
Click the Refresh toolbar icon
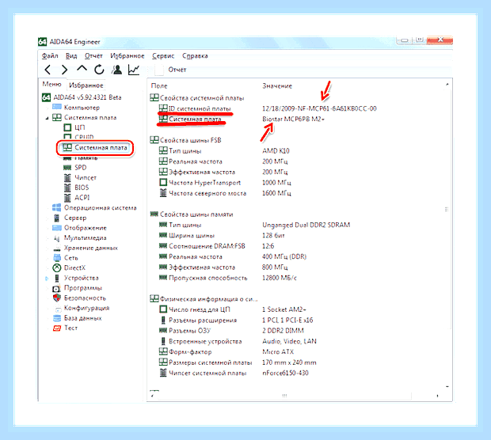[x=99, y=70]
